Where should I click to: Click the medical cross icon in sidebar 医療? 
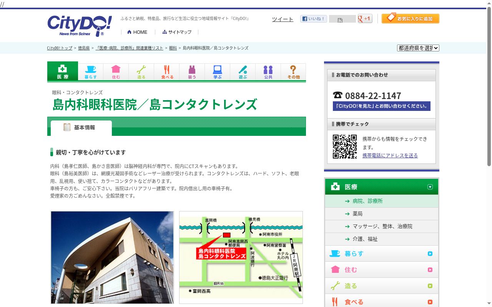(x=335, y=187)
